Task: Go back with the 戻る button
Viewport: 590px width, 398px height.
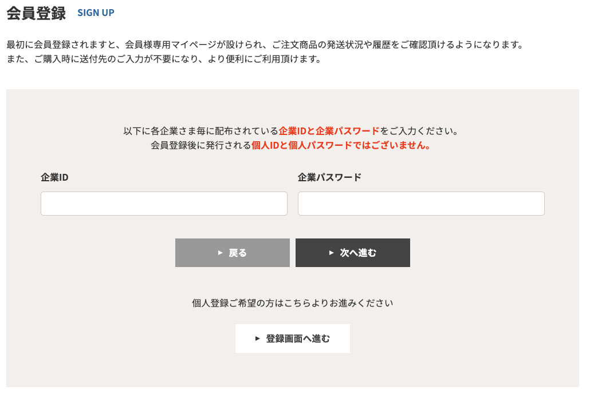Action: pyautogui.click(x=233, y=253)
